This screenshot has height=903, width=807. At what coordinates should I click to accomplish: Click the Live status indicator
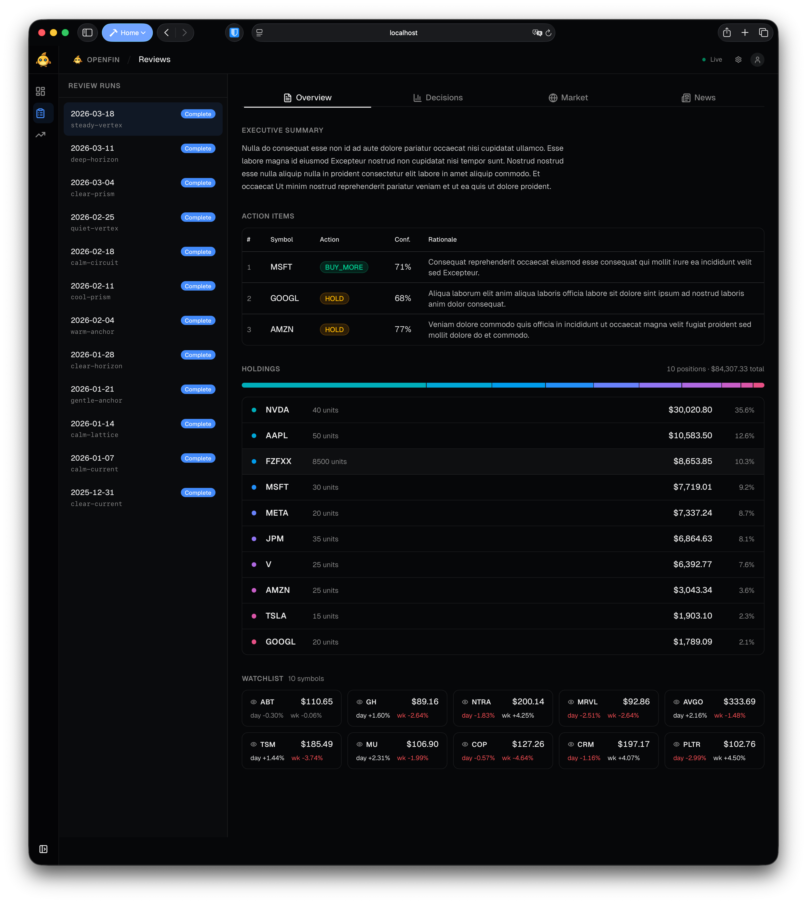pos(712,59)
